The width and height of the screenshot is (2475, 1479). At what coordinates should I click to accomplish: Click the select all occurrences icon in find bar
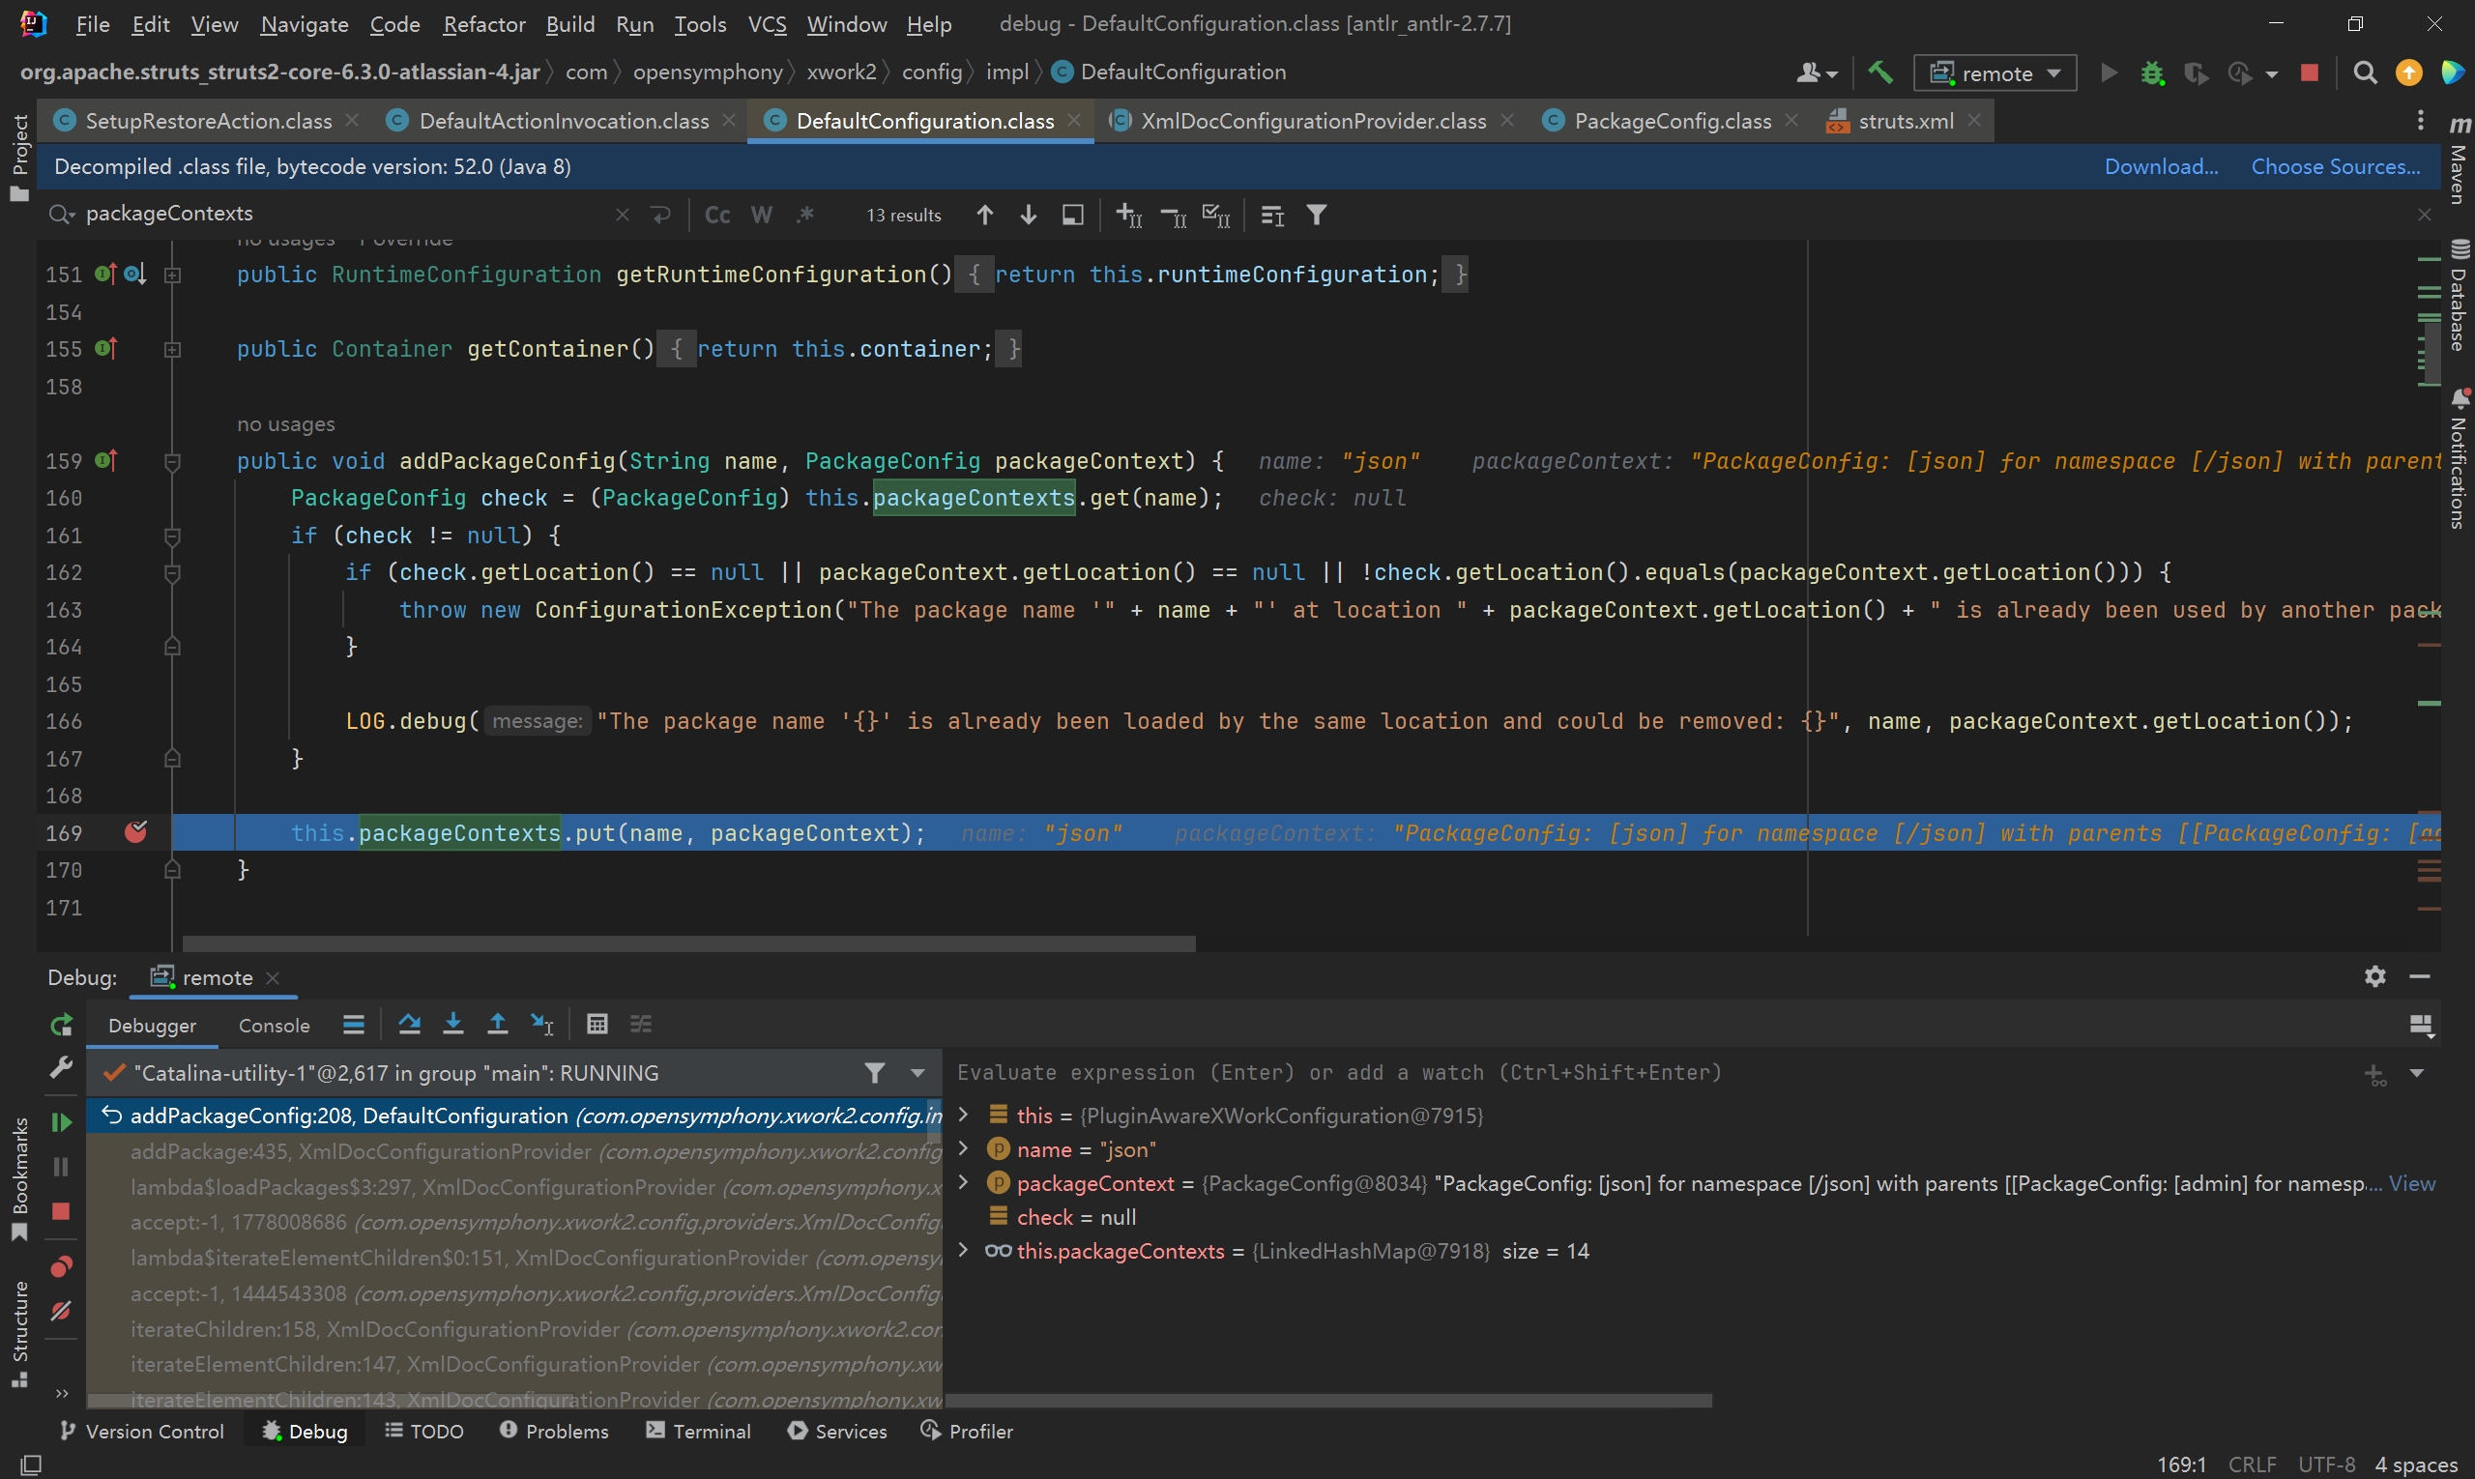click(1216, 215)
